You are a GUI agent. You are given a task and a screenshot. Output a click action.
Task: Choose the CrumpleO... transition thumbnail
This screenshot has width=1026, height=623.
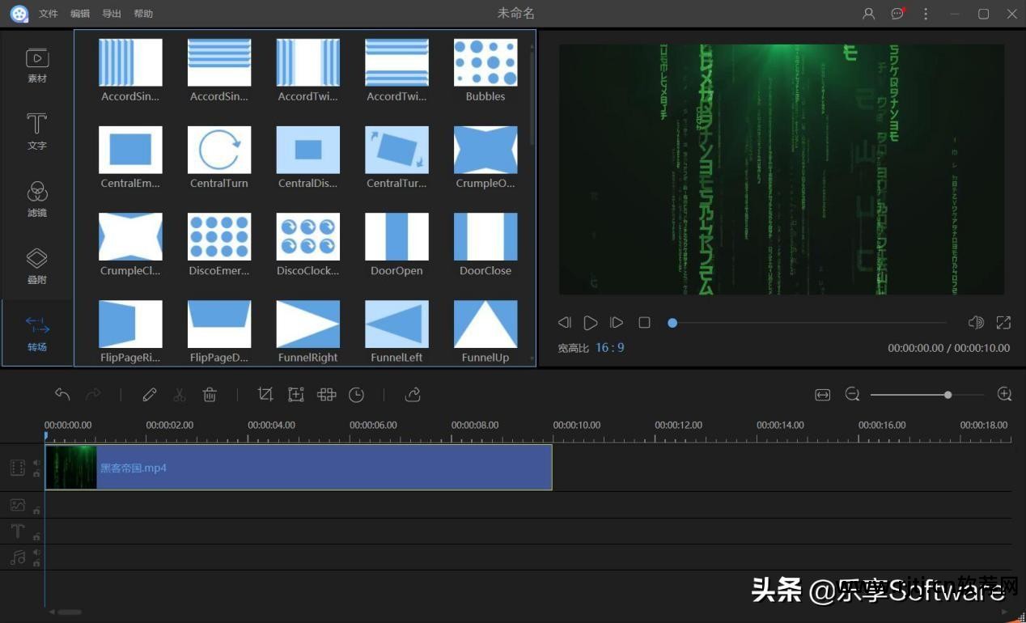coord(485,150)
